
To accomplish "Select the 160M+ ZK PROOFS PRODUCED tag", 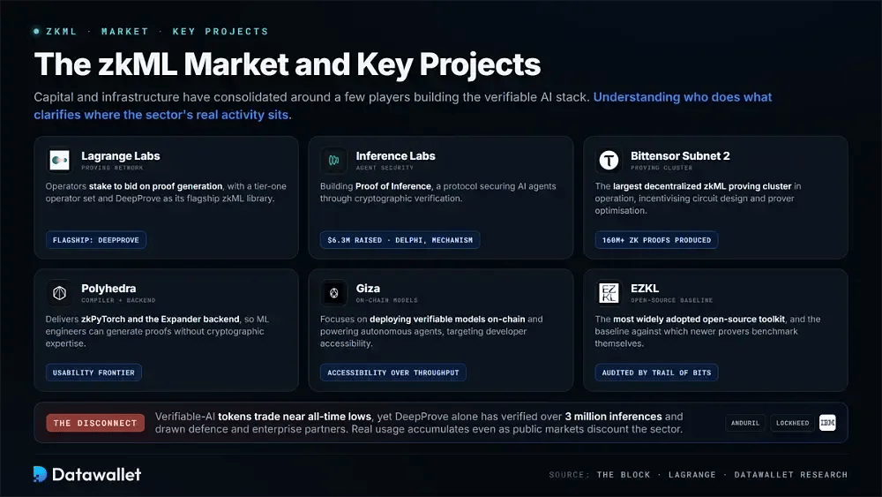I will (x=656, y=240).
